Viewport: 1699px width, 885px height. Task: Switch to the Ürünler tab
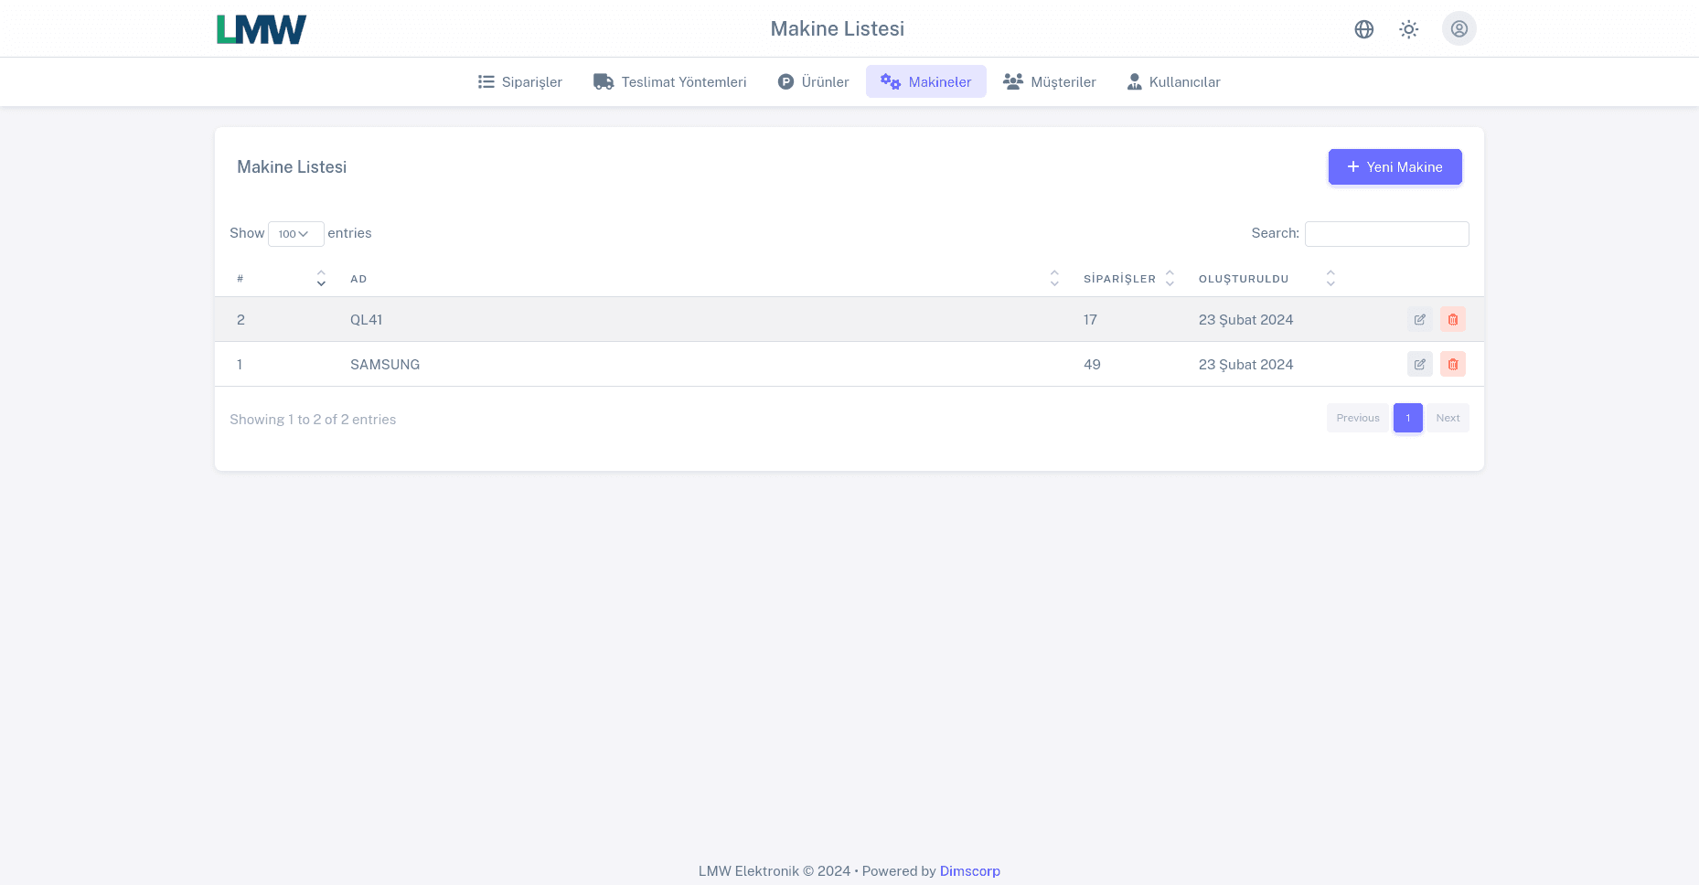813,82
